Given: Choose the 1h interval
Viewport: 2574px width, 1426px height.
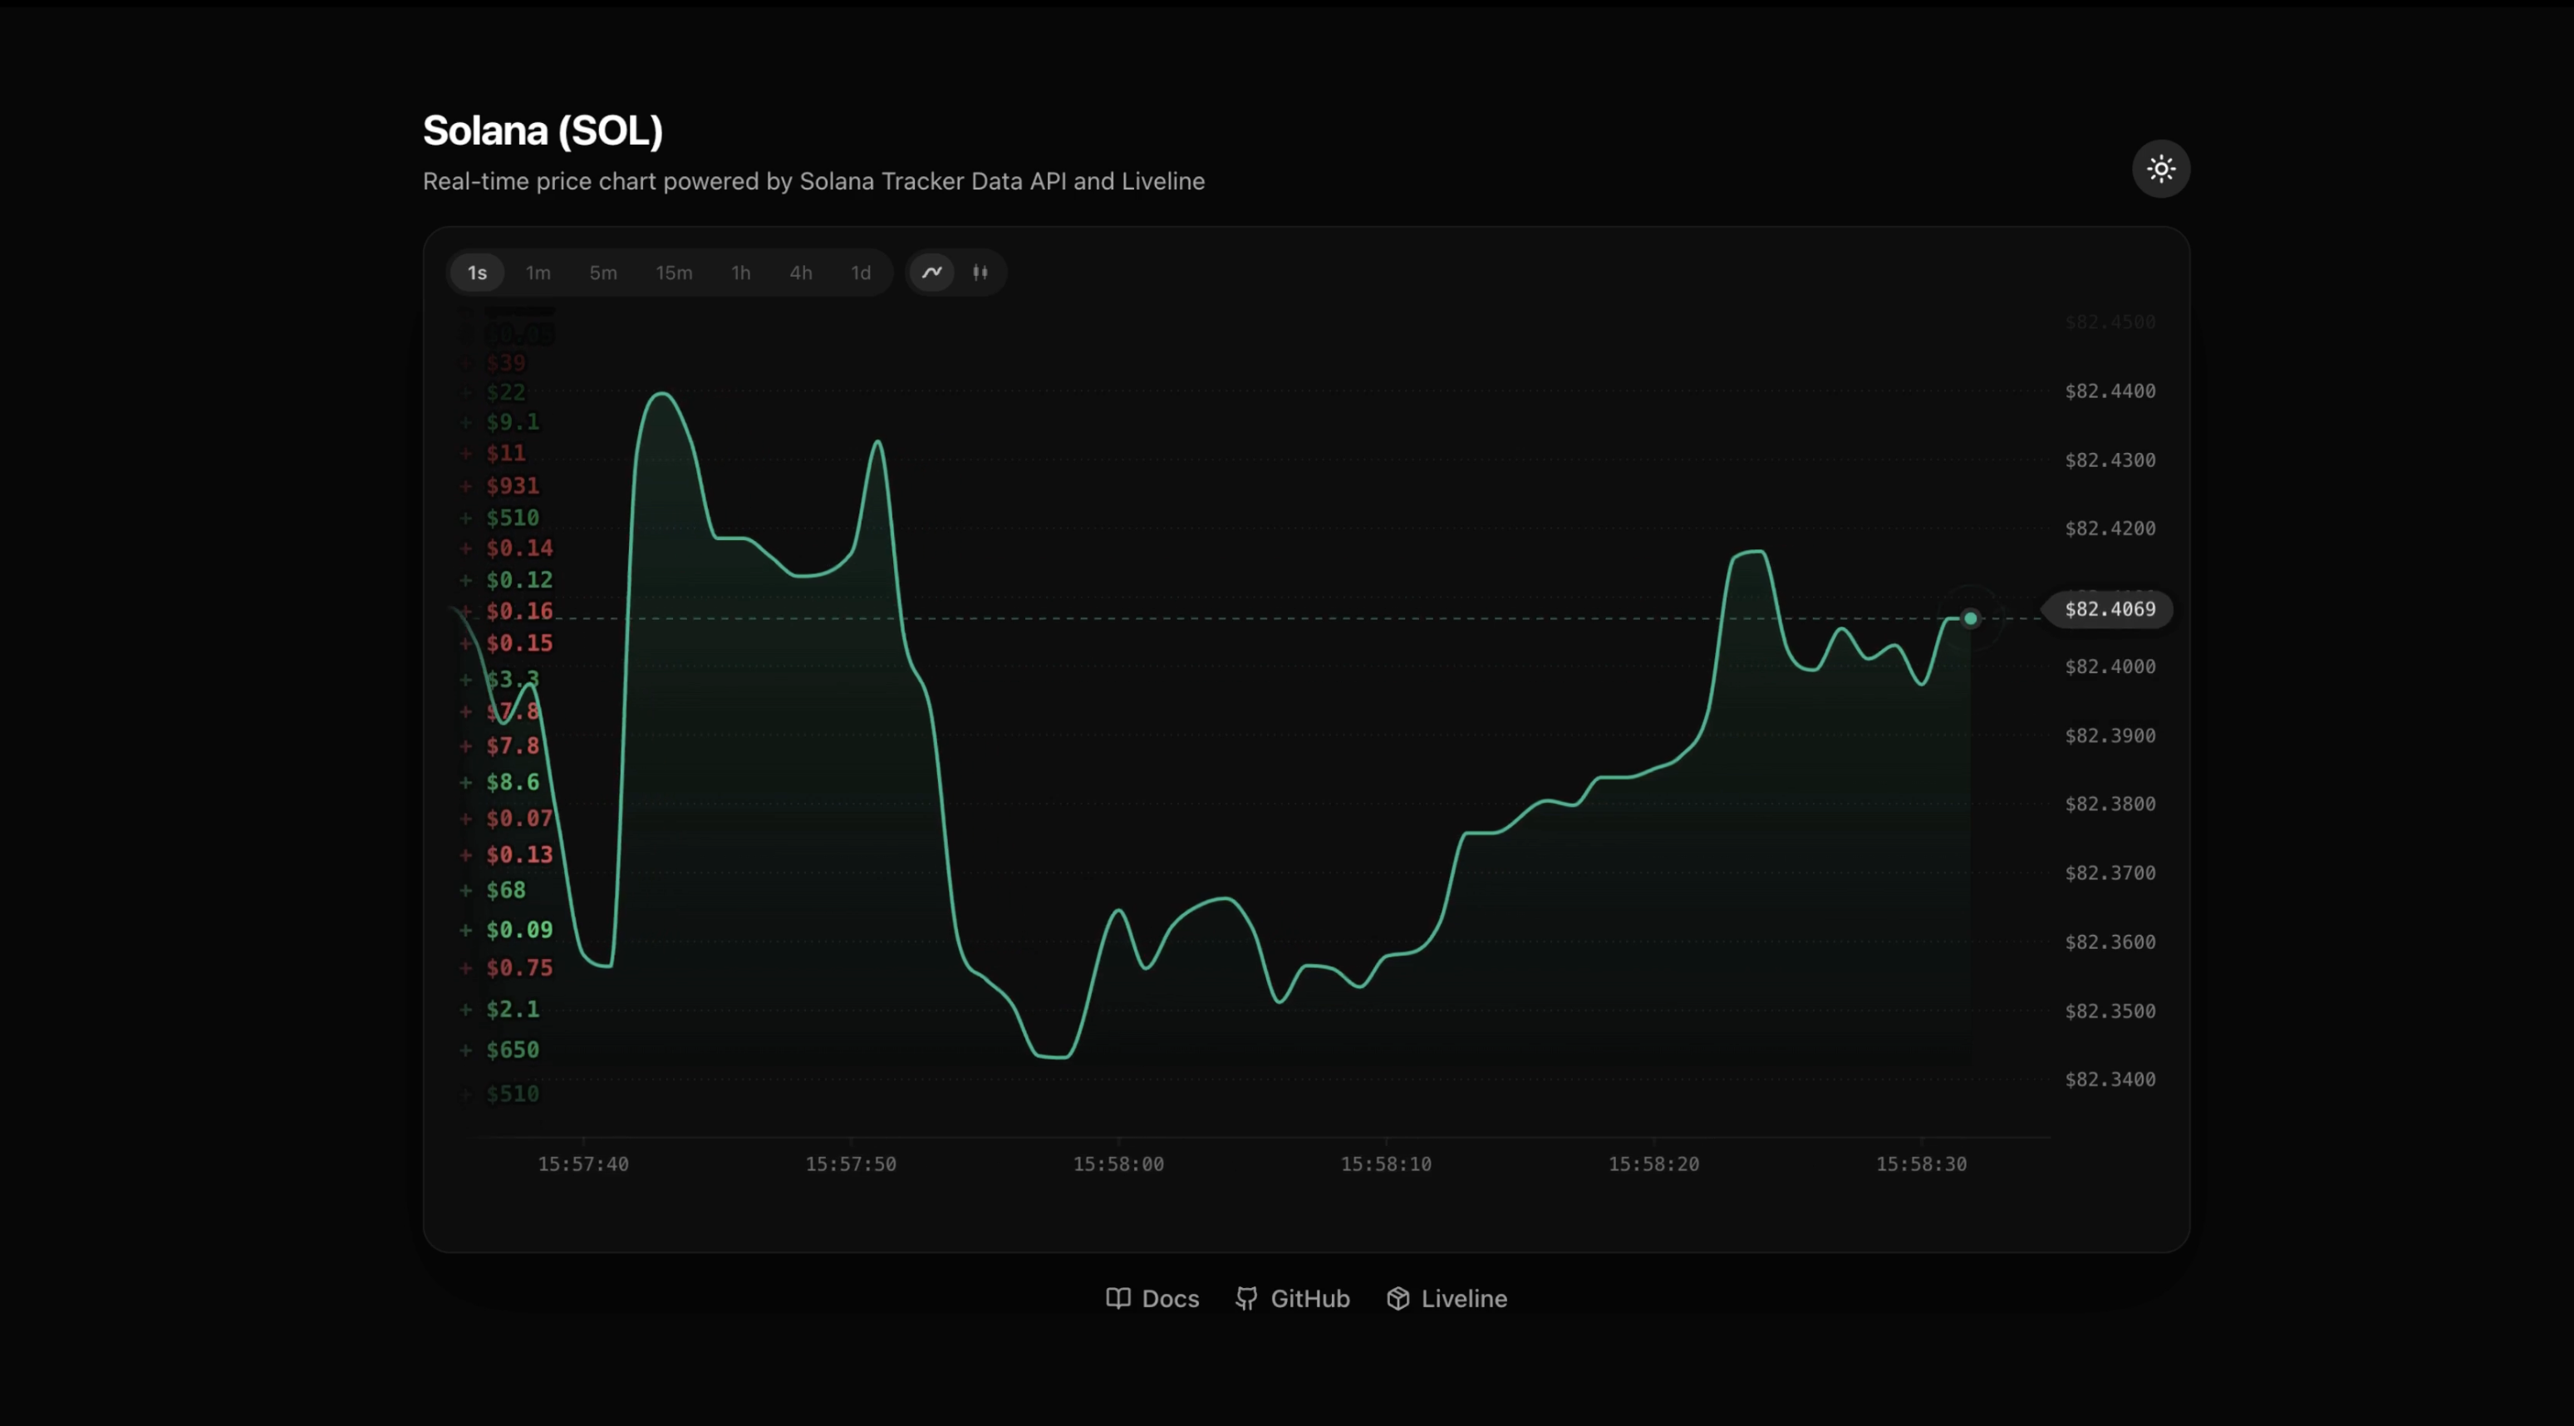Looking at the screenshot, I should pos(740,273).
